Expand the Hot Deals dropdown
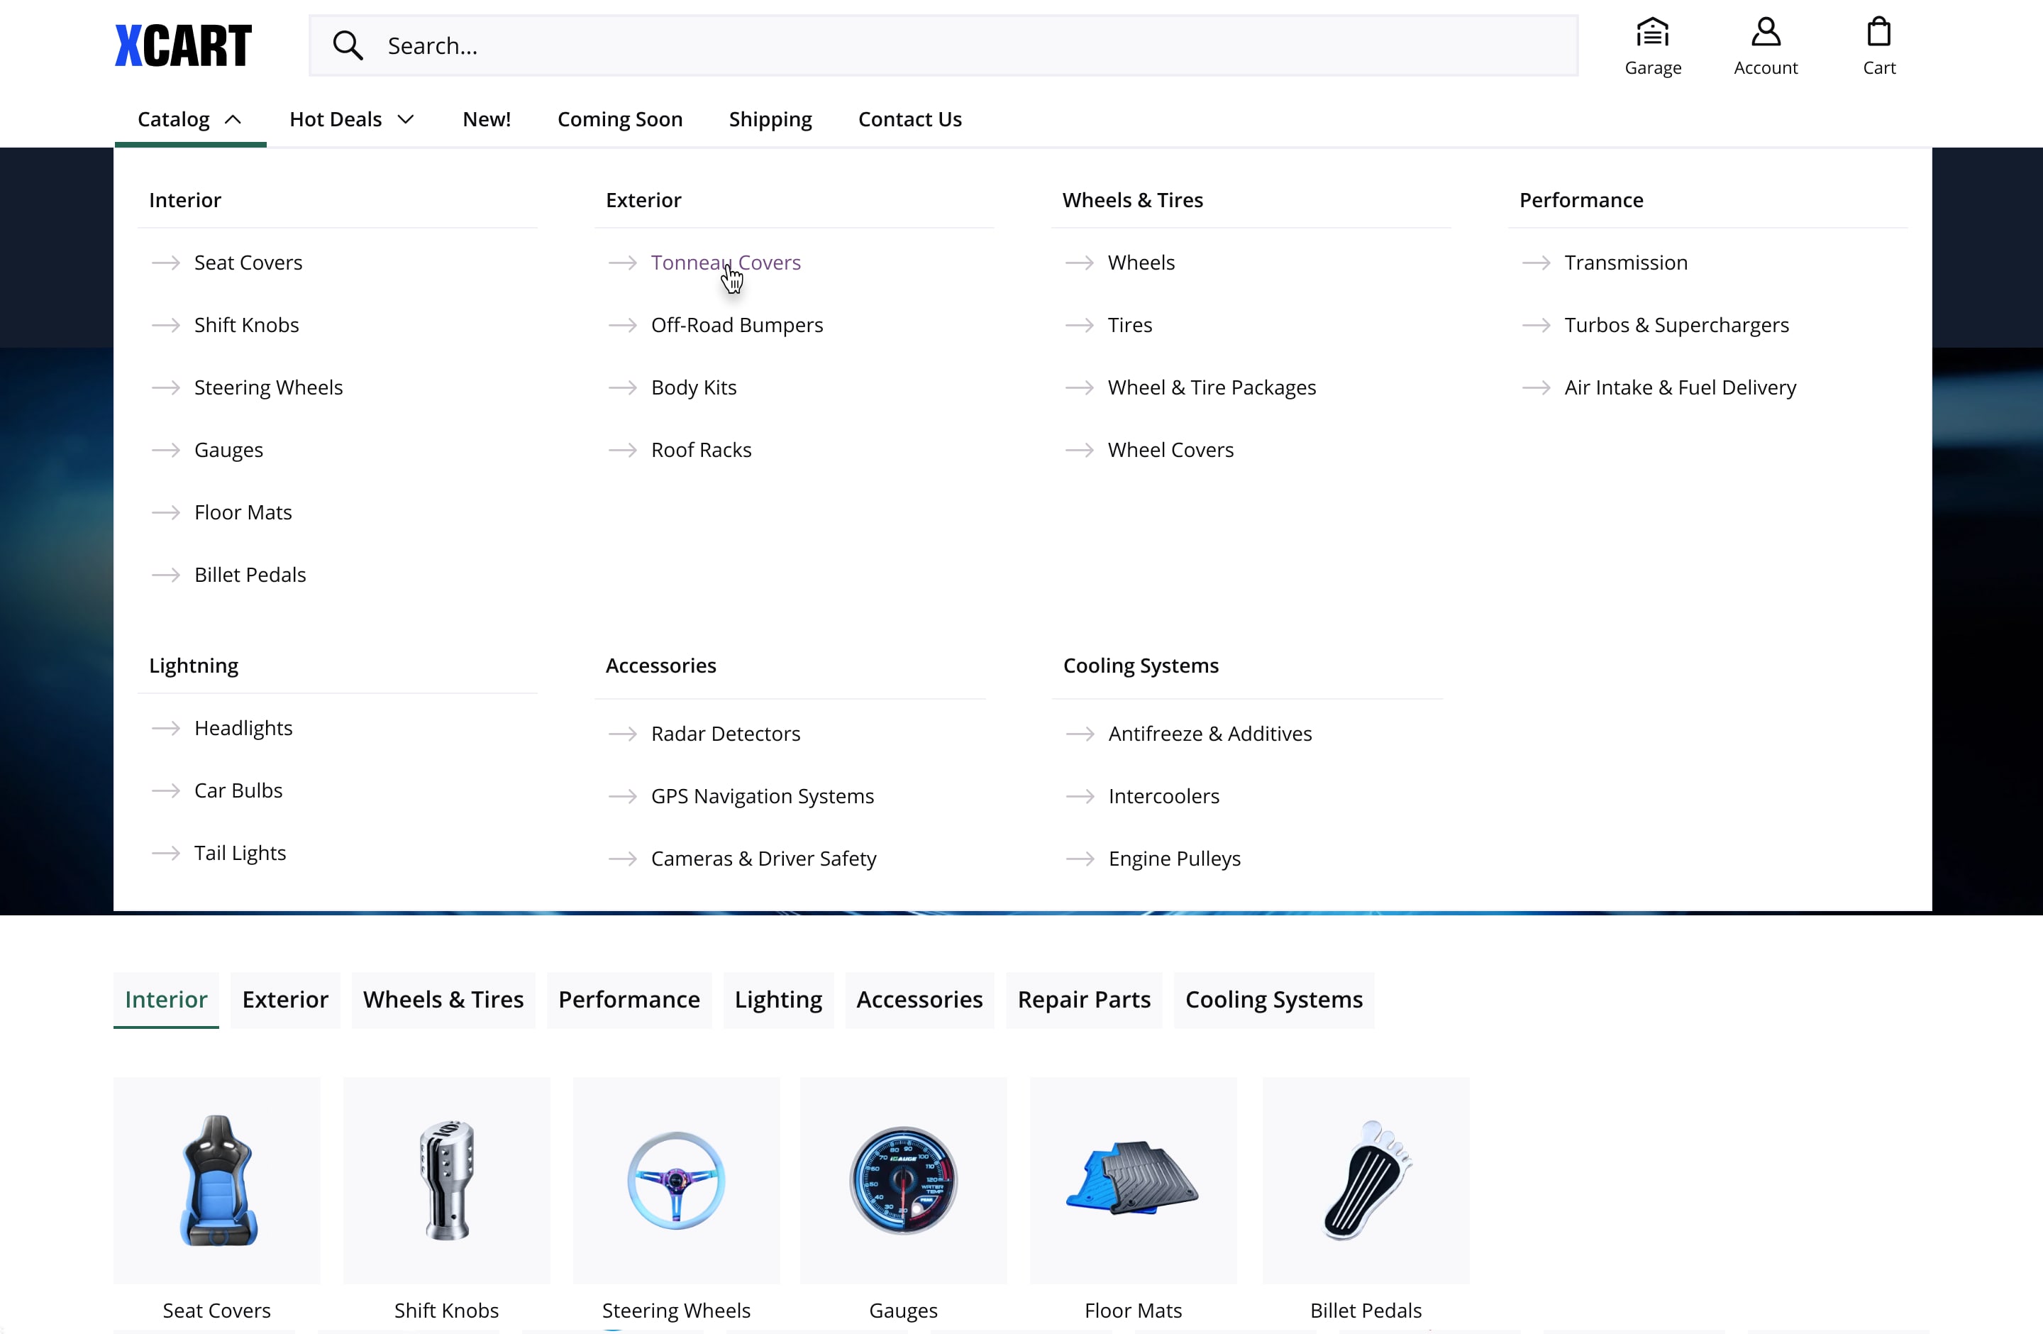 (x=352, y=119)
